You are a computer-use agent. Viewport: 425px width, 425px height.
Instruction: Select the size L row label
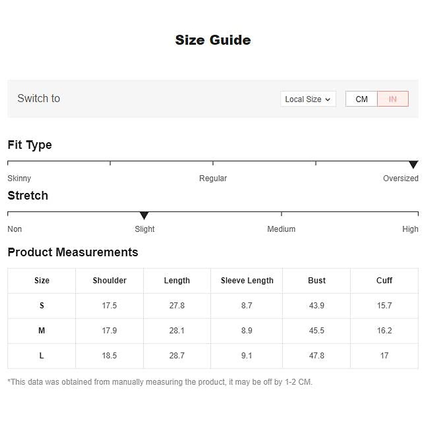42,356
